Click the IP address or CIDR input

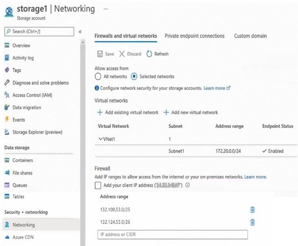click(172, 235)
